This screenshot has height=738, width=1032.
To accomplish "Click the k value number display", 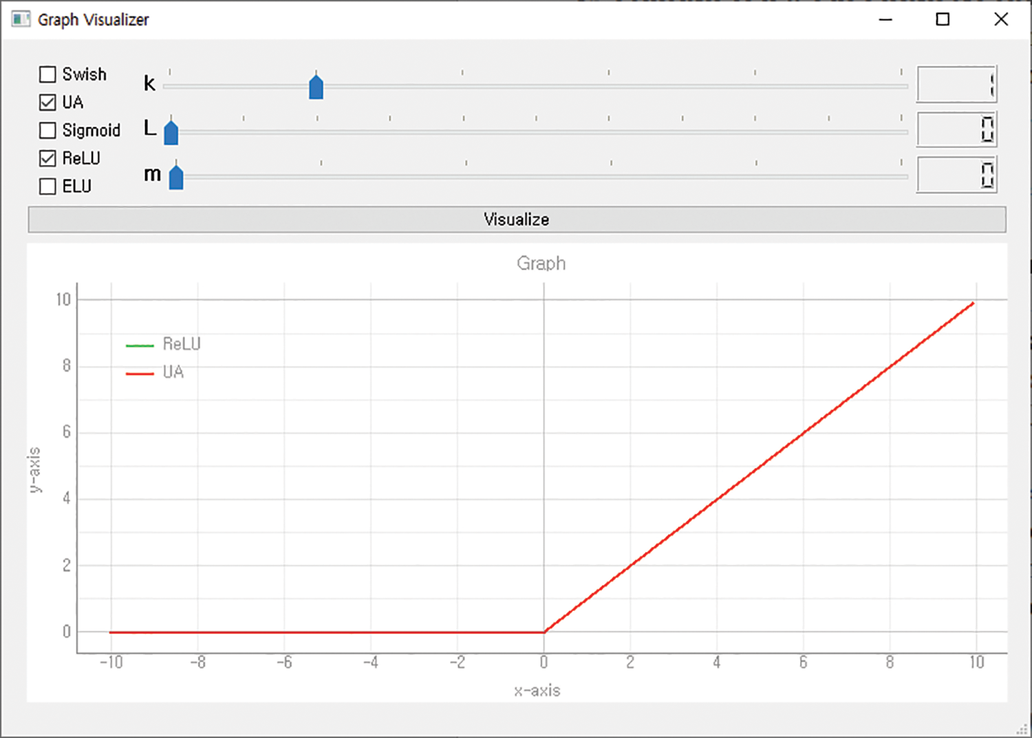I will 956,85.
